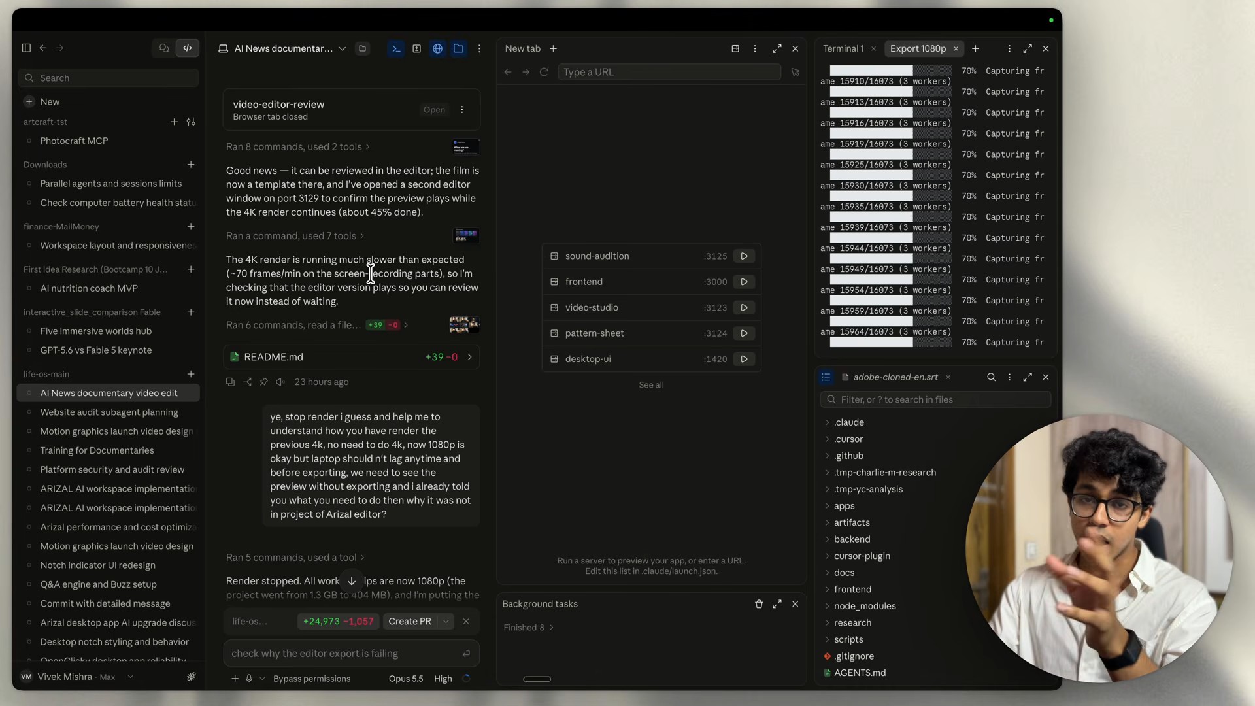Open README.md diff row
The height and width of the screenshot is (706, 1255).
[352, 357]
